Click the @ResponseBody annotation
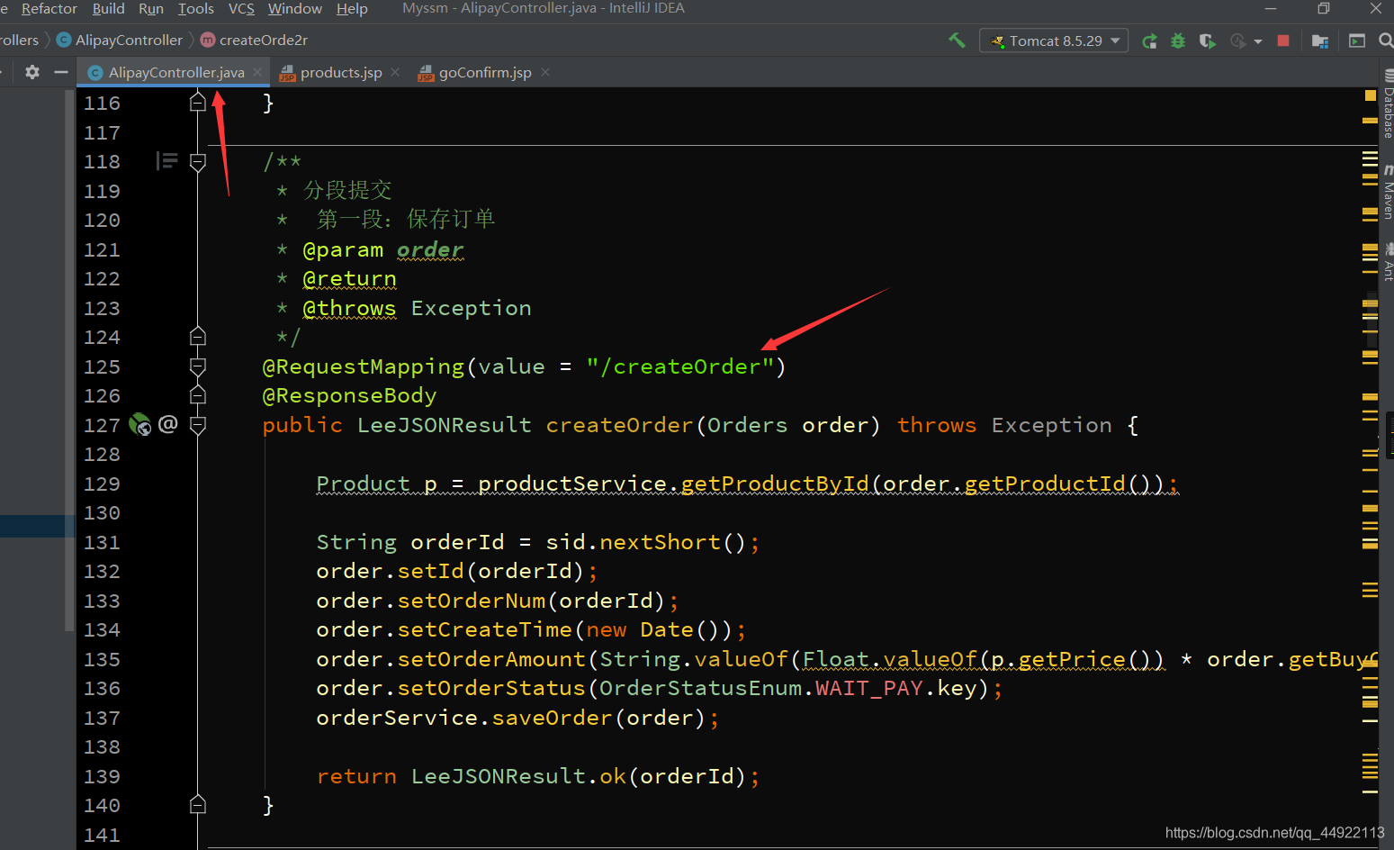Viewport: 1394px width, 850px height. [x=349, y=396]
